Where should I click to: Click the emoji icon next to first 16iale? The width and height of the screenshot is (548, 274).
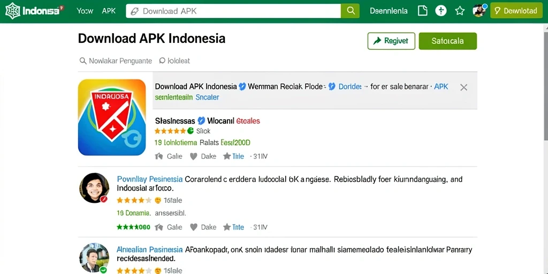point(158,201)
